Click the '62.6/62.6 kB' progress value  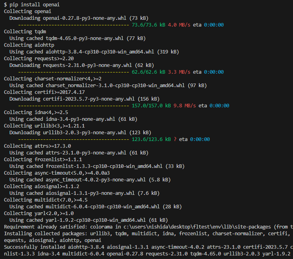[x=148, y=72]
